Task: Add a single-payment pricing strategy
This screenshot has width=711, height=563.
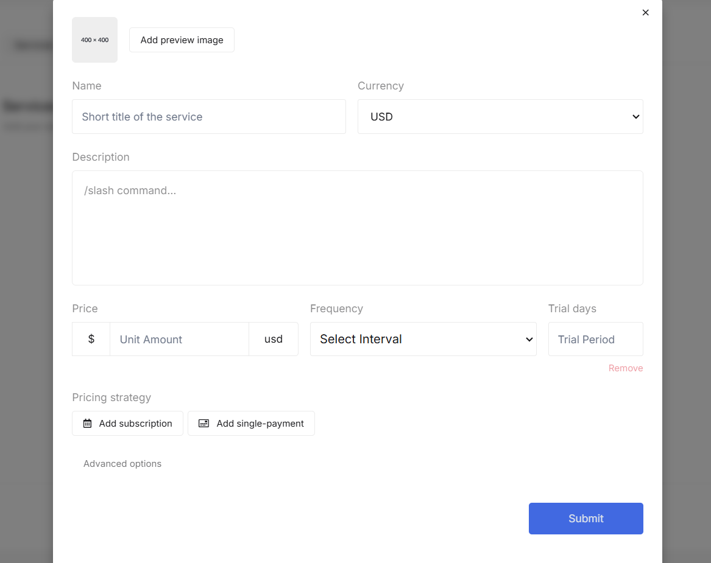Action: (x=251, y=424)
